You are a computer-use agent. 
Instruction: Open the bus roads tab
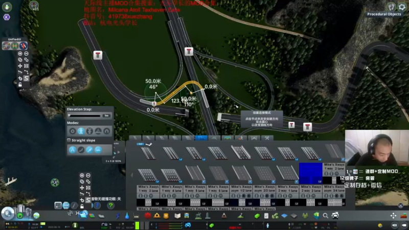228,138
